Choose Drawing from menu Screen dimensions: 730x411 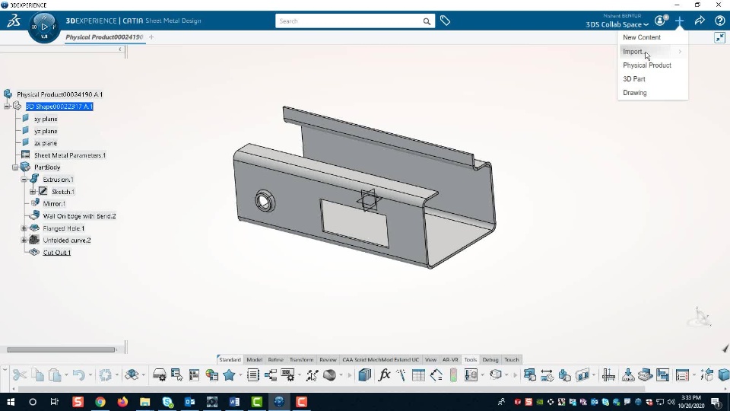634,93
